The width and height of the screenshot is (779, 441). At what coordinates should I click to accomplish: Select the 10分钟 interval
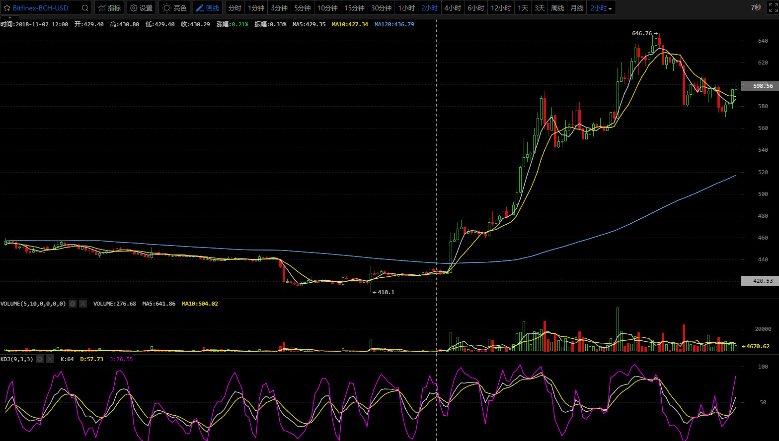pyautogui.click(x=327, y=8)
